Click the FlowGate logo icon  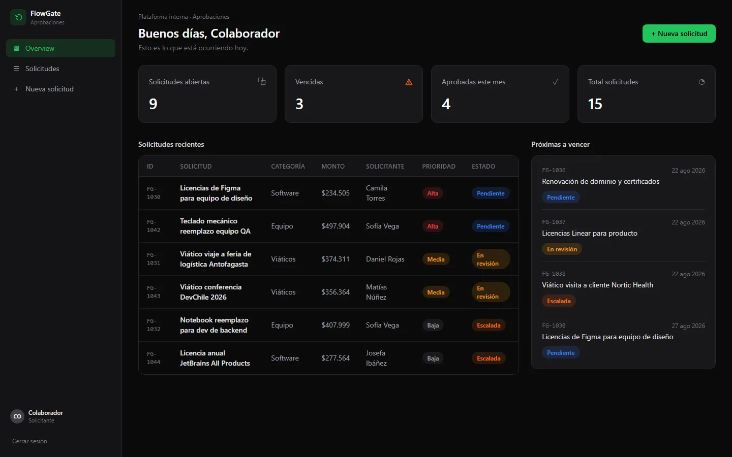18,17
